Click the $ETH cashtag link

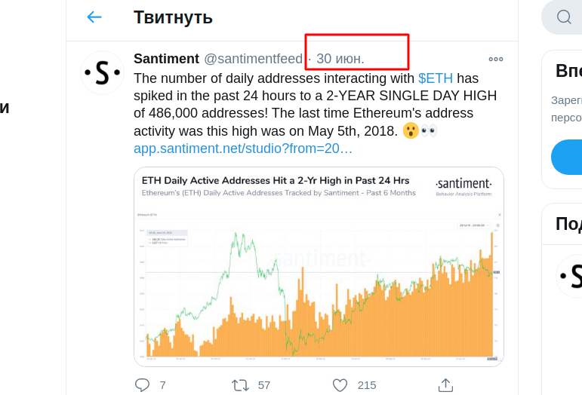[436, 78]
